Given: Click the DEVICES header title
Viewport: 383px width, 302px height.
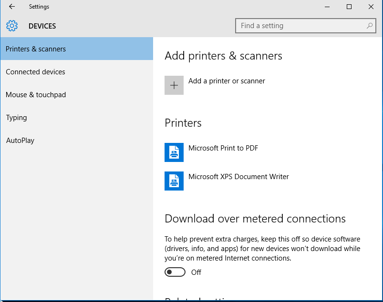Looking at the screenshot, I should click(42, 26).
